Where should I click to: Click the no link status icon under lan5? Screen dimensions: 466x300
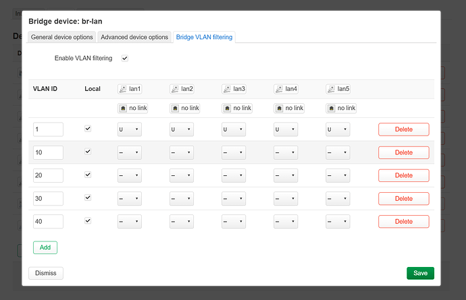(331, 108)
